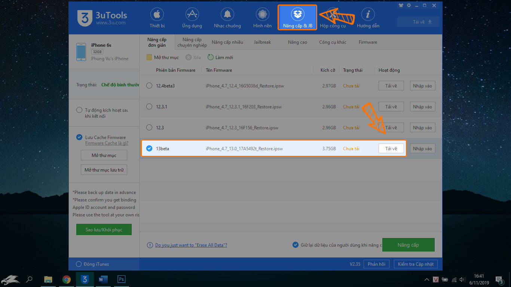511x287 pixels.
Task: Click the Xóa delete toolbar icon
Action: (189, 58)
